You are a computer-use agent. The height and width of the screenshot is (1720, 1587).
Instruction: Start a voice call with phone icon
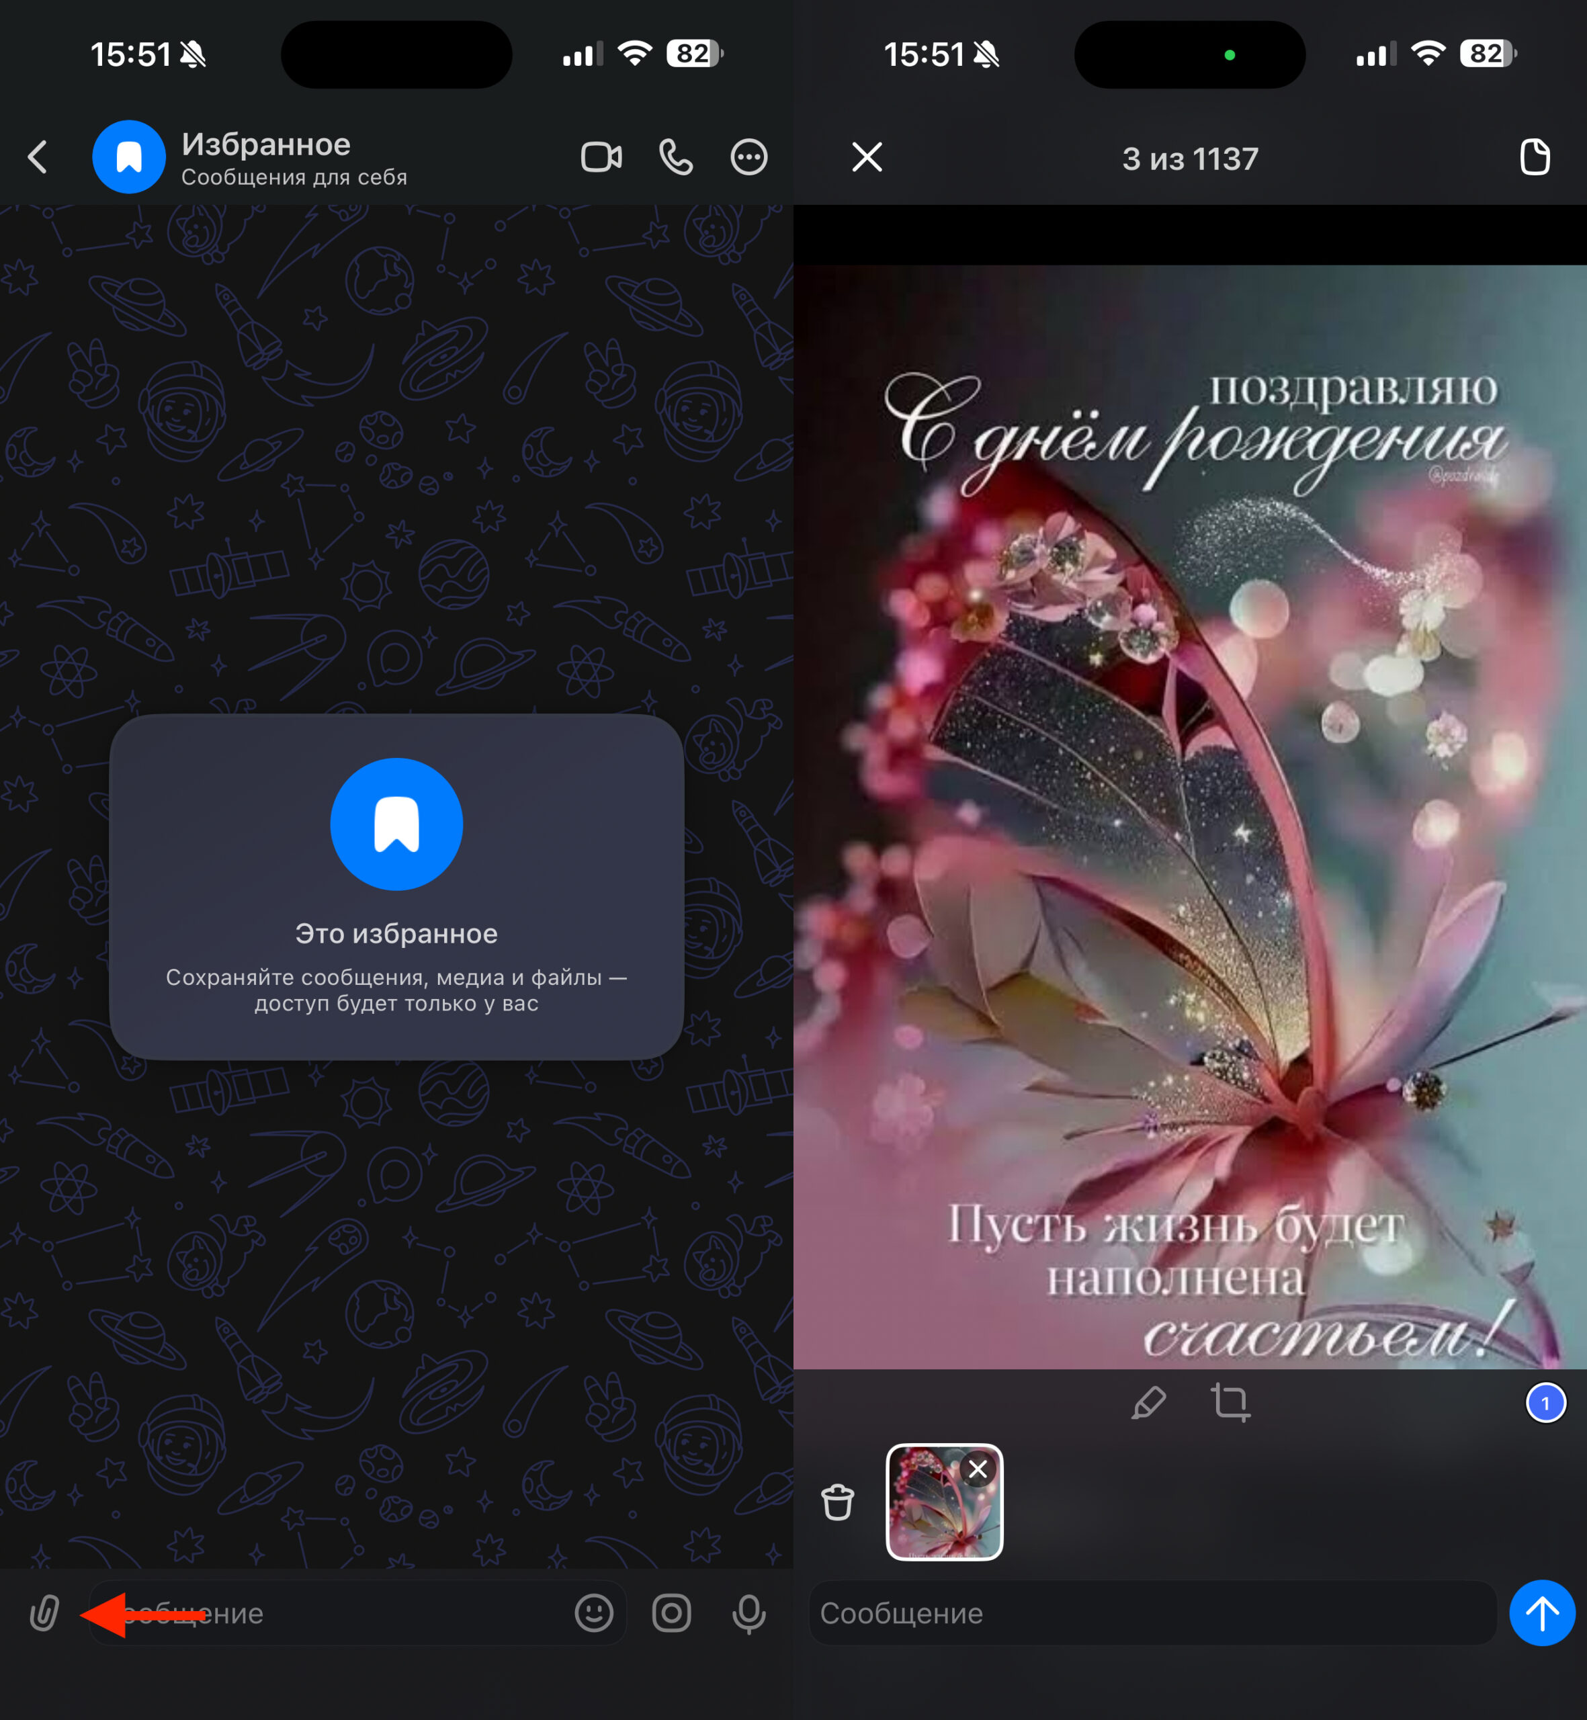(676, 157)
